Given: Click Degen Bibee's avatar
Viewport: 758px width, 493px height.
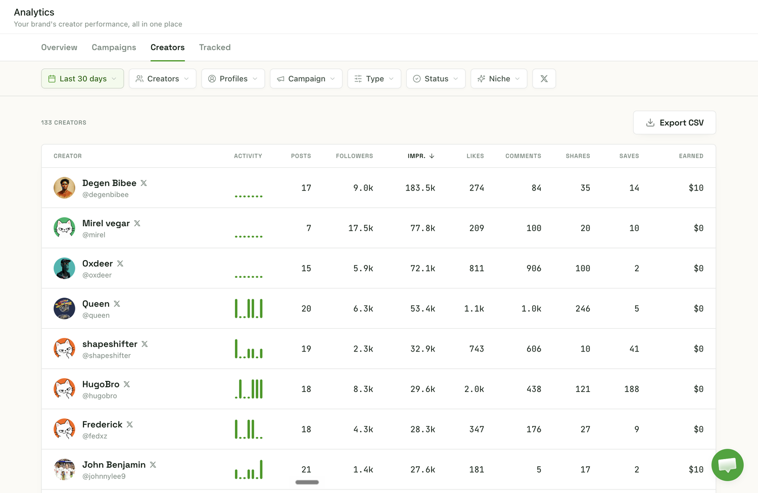Looking at the screenshot, I should [x=64, y=188].
